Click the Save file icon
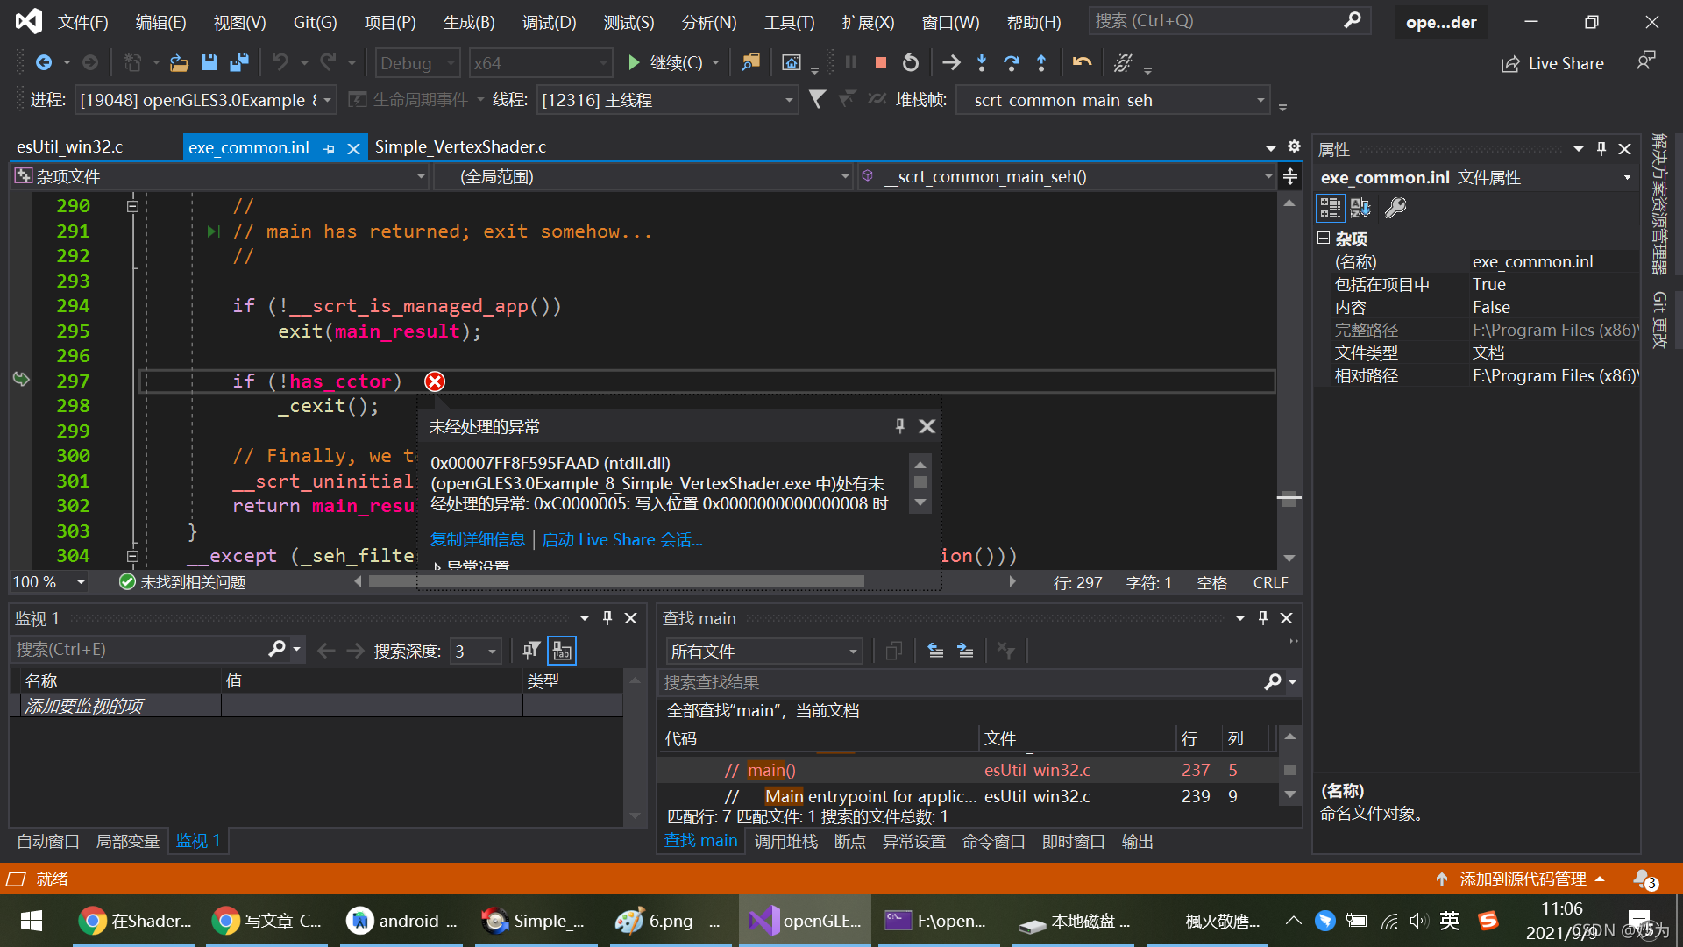Screen dimensions: 1683x947 [x=209, y=62]
